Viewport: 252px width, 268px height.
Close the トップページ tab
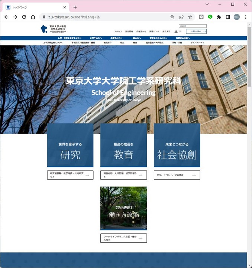pos(65,7)
